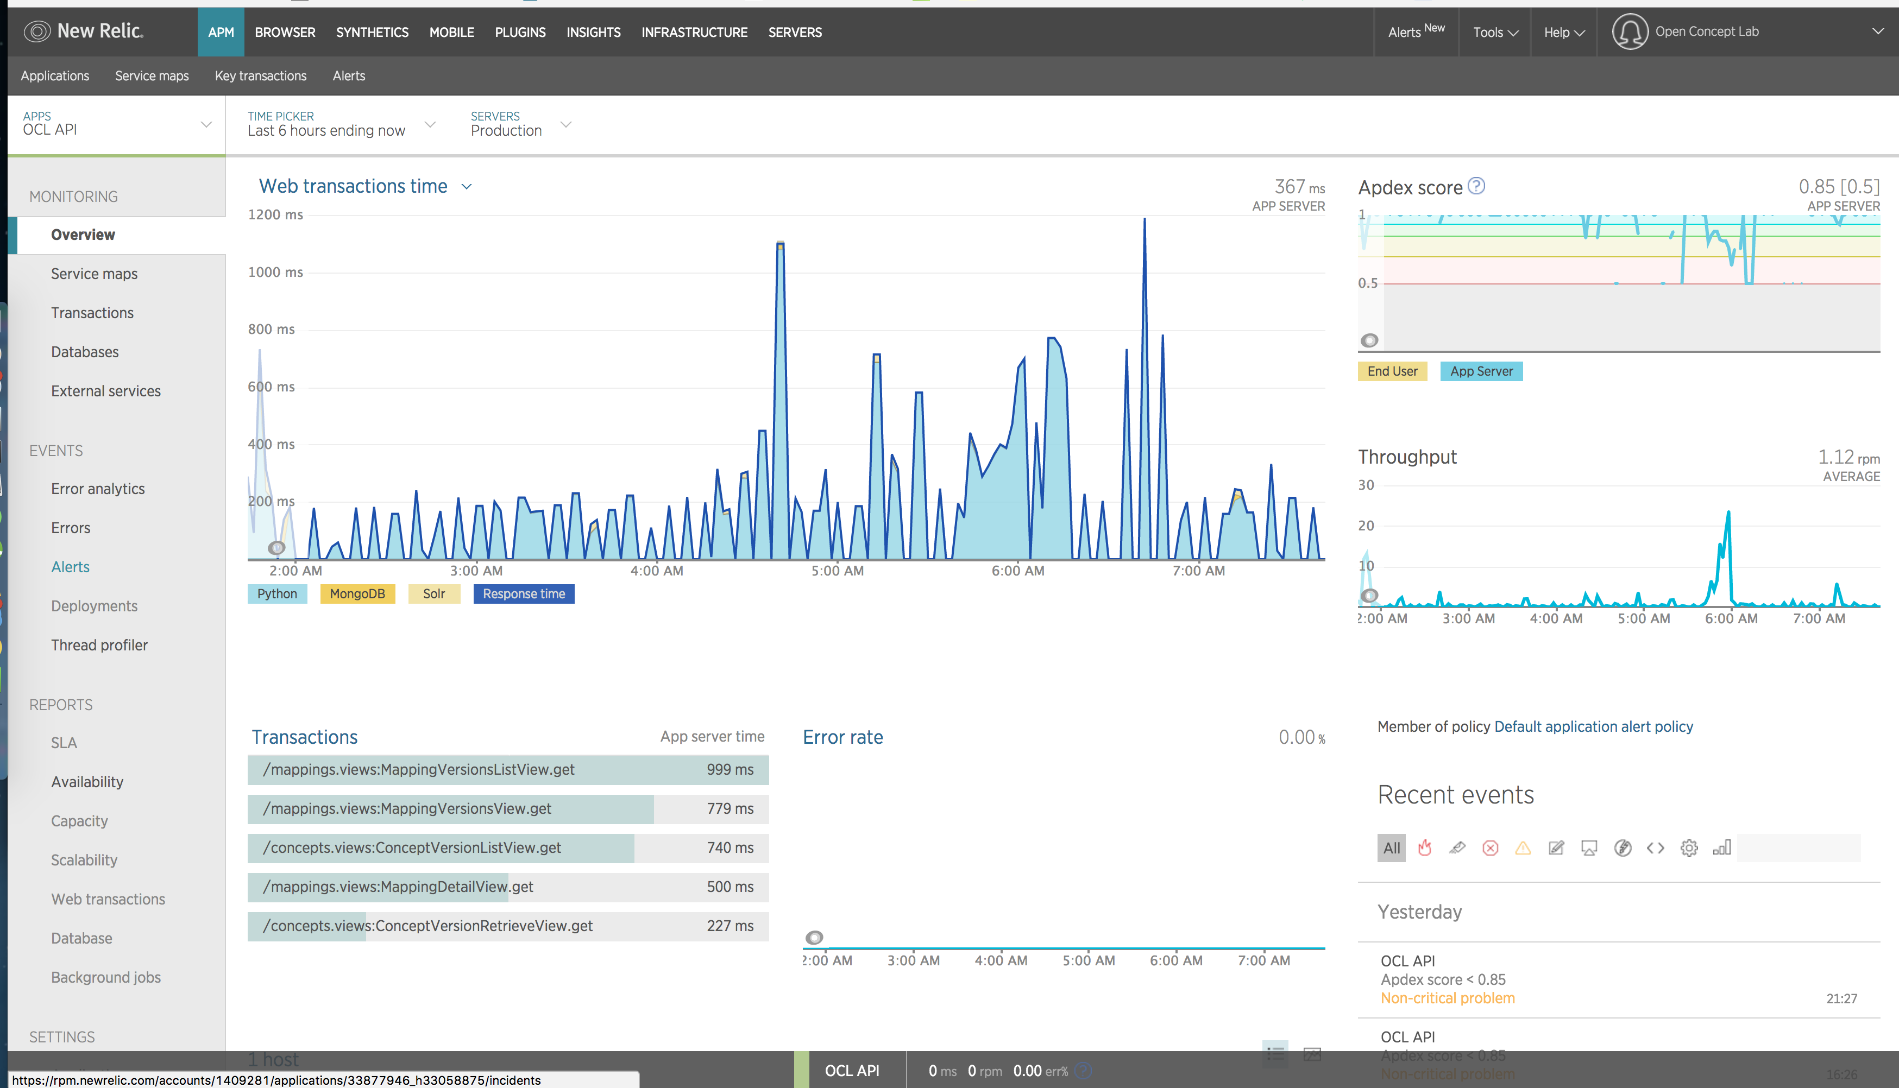1899x1088 pixels.
Task: Open the ConceptVersionListView.get transaction row
Action: (x=508, y=848)
